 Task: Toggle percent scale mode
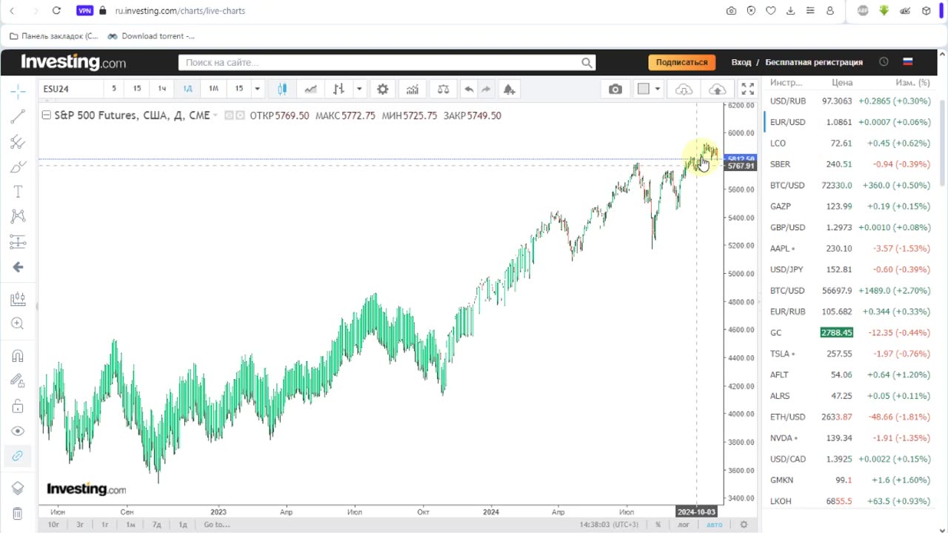coord(658,525)
